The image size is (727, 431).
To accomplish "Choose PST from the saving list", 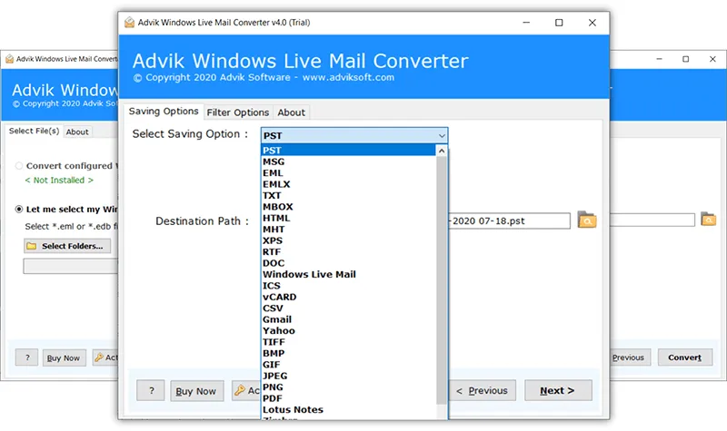I will point(348,151).
